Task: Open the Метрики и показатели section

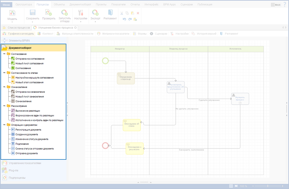Action: click(x=116, y=34)
